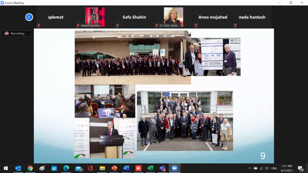This screenshot has width=308, height=173.
Task: Open Microsoft Edge in the taskbar
Action: click(66, 168)
